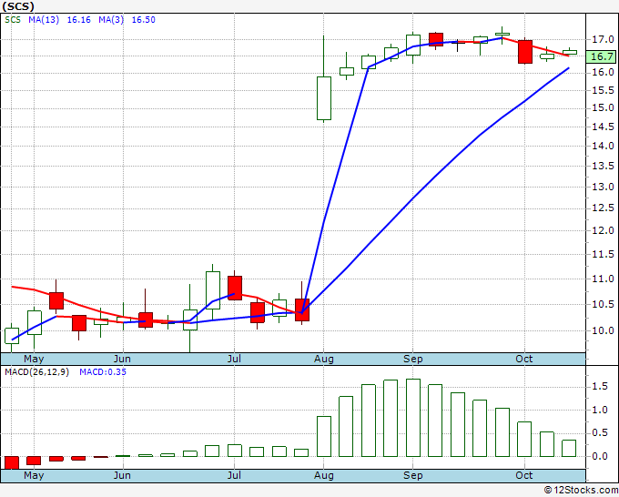The height and width of the screenshot is (497, 619).
Task: Click the 16.0 price axis label
Action: click(x=603, y=72)
